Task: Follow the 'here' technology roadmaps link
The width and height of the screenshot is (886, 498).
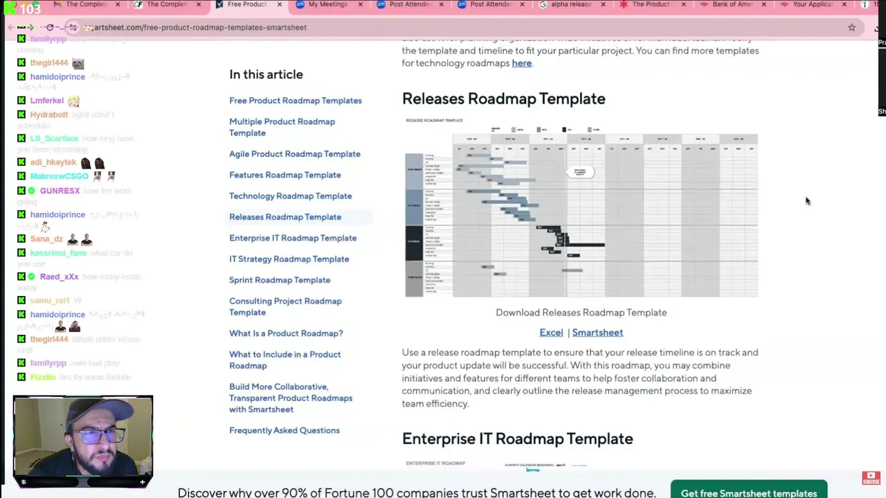Action: pos(522,64)
